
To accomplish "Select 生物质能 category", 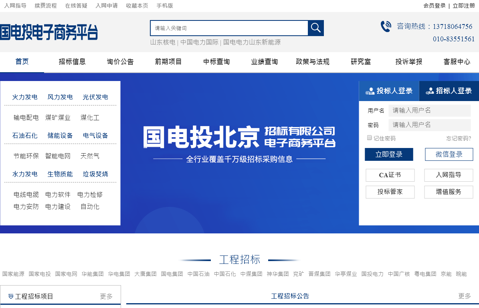I will click(x=60, y=174).
